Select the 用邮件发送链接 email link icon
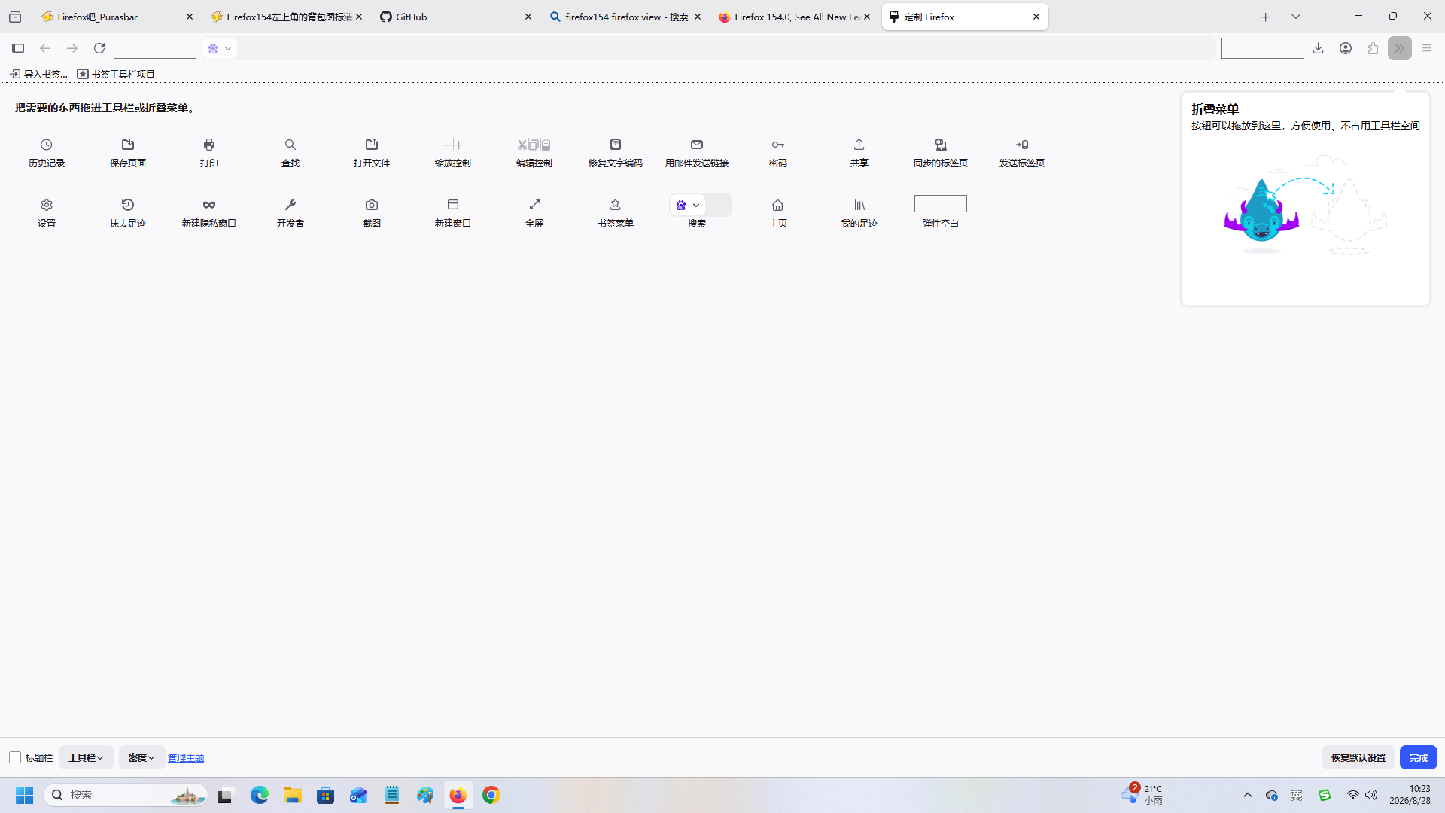 697,145
